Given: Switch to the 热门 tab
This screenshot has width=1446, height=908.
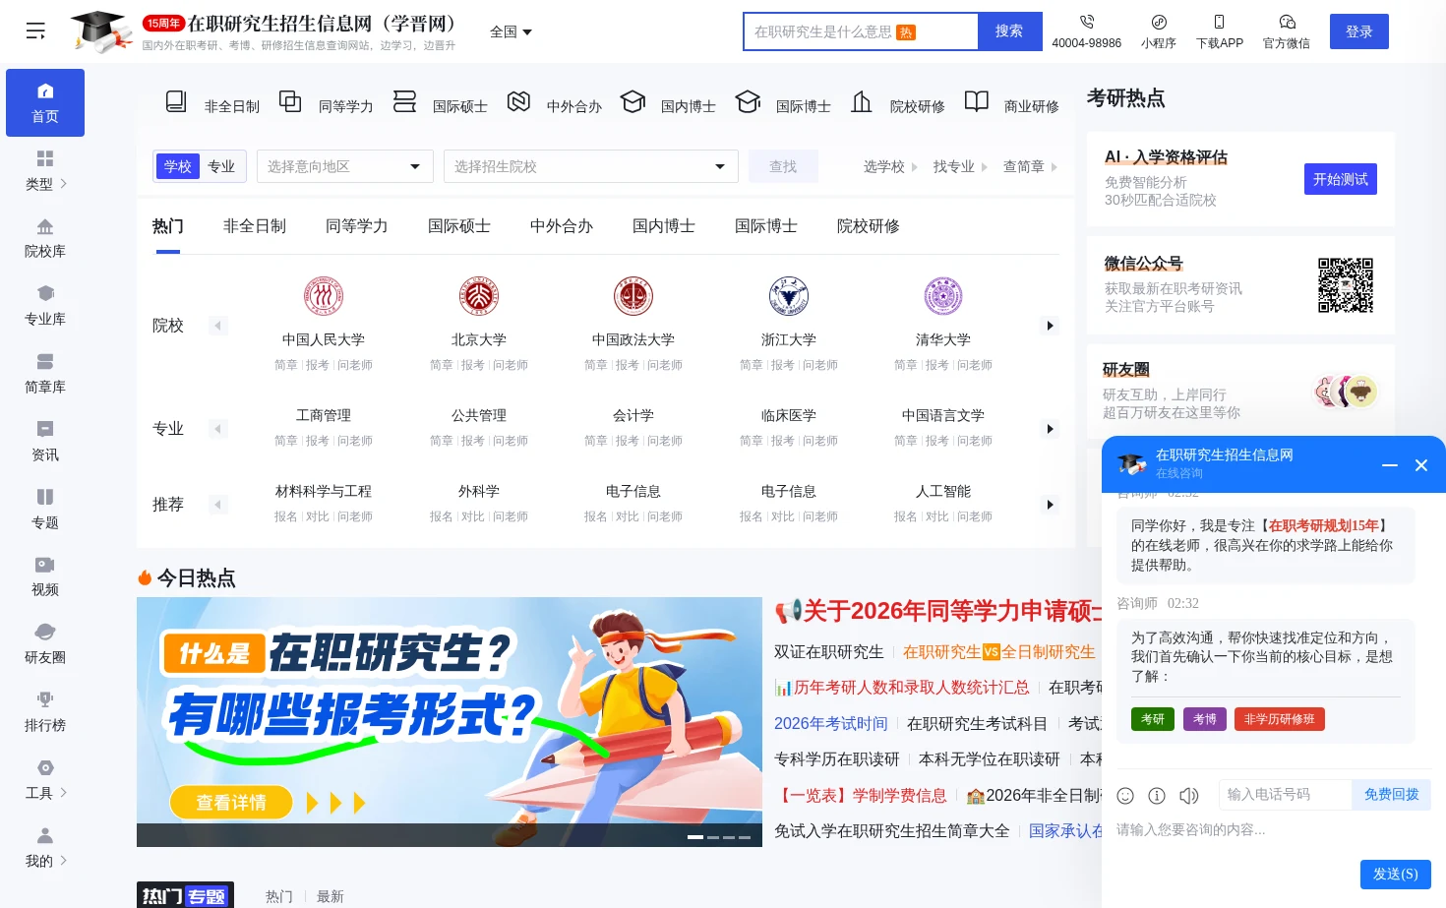Looking at the screenshot, I should tap(168, 226).
